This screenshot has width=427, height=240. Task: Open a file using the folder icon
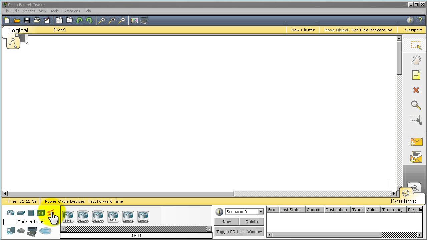[x=17, y=20]
